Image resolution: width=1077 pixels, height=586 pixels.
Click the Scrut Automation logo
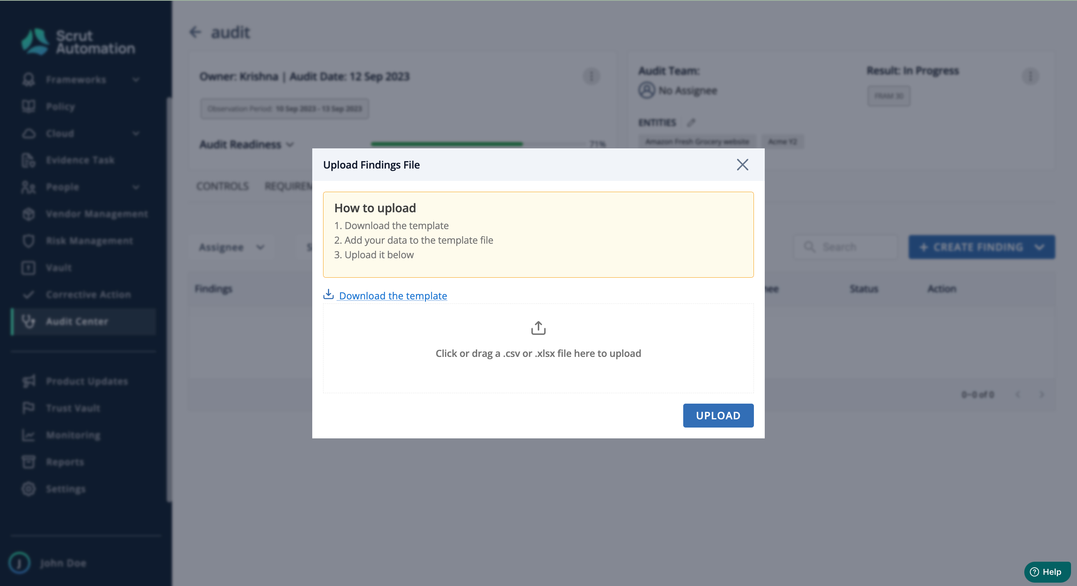point(78,42)
